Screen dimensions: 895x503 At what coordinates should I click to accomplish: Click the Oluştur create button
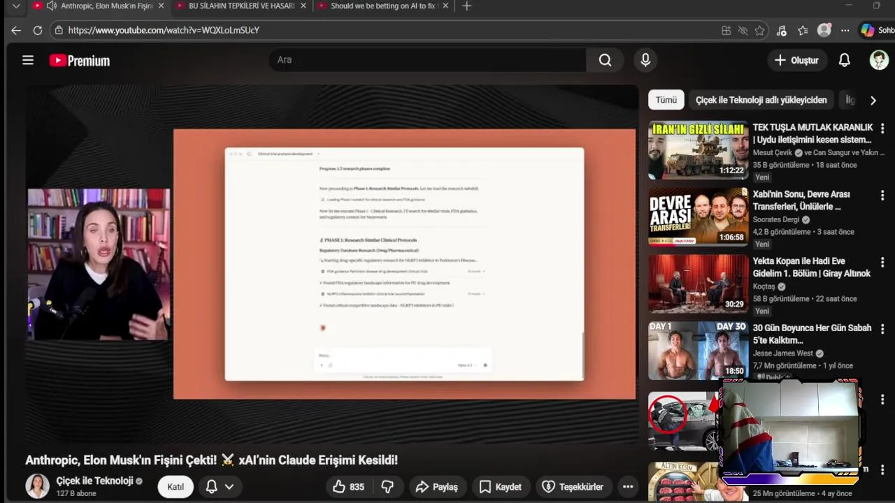coord(796,60)
